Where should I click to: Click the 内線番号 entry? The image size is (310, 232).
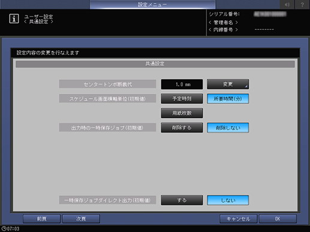click(223, 30)
